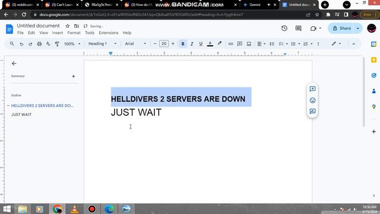Image resolution: width=380 pixels, height=214 pixels.
Task: Move the document to a folder
Action: pos(77,26)
